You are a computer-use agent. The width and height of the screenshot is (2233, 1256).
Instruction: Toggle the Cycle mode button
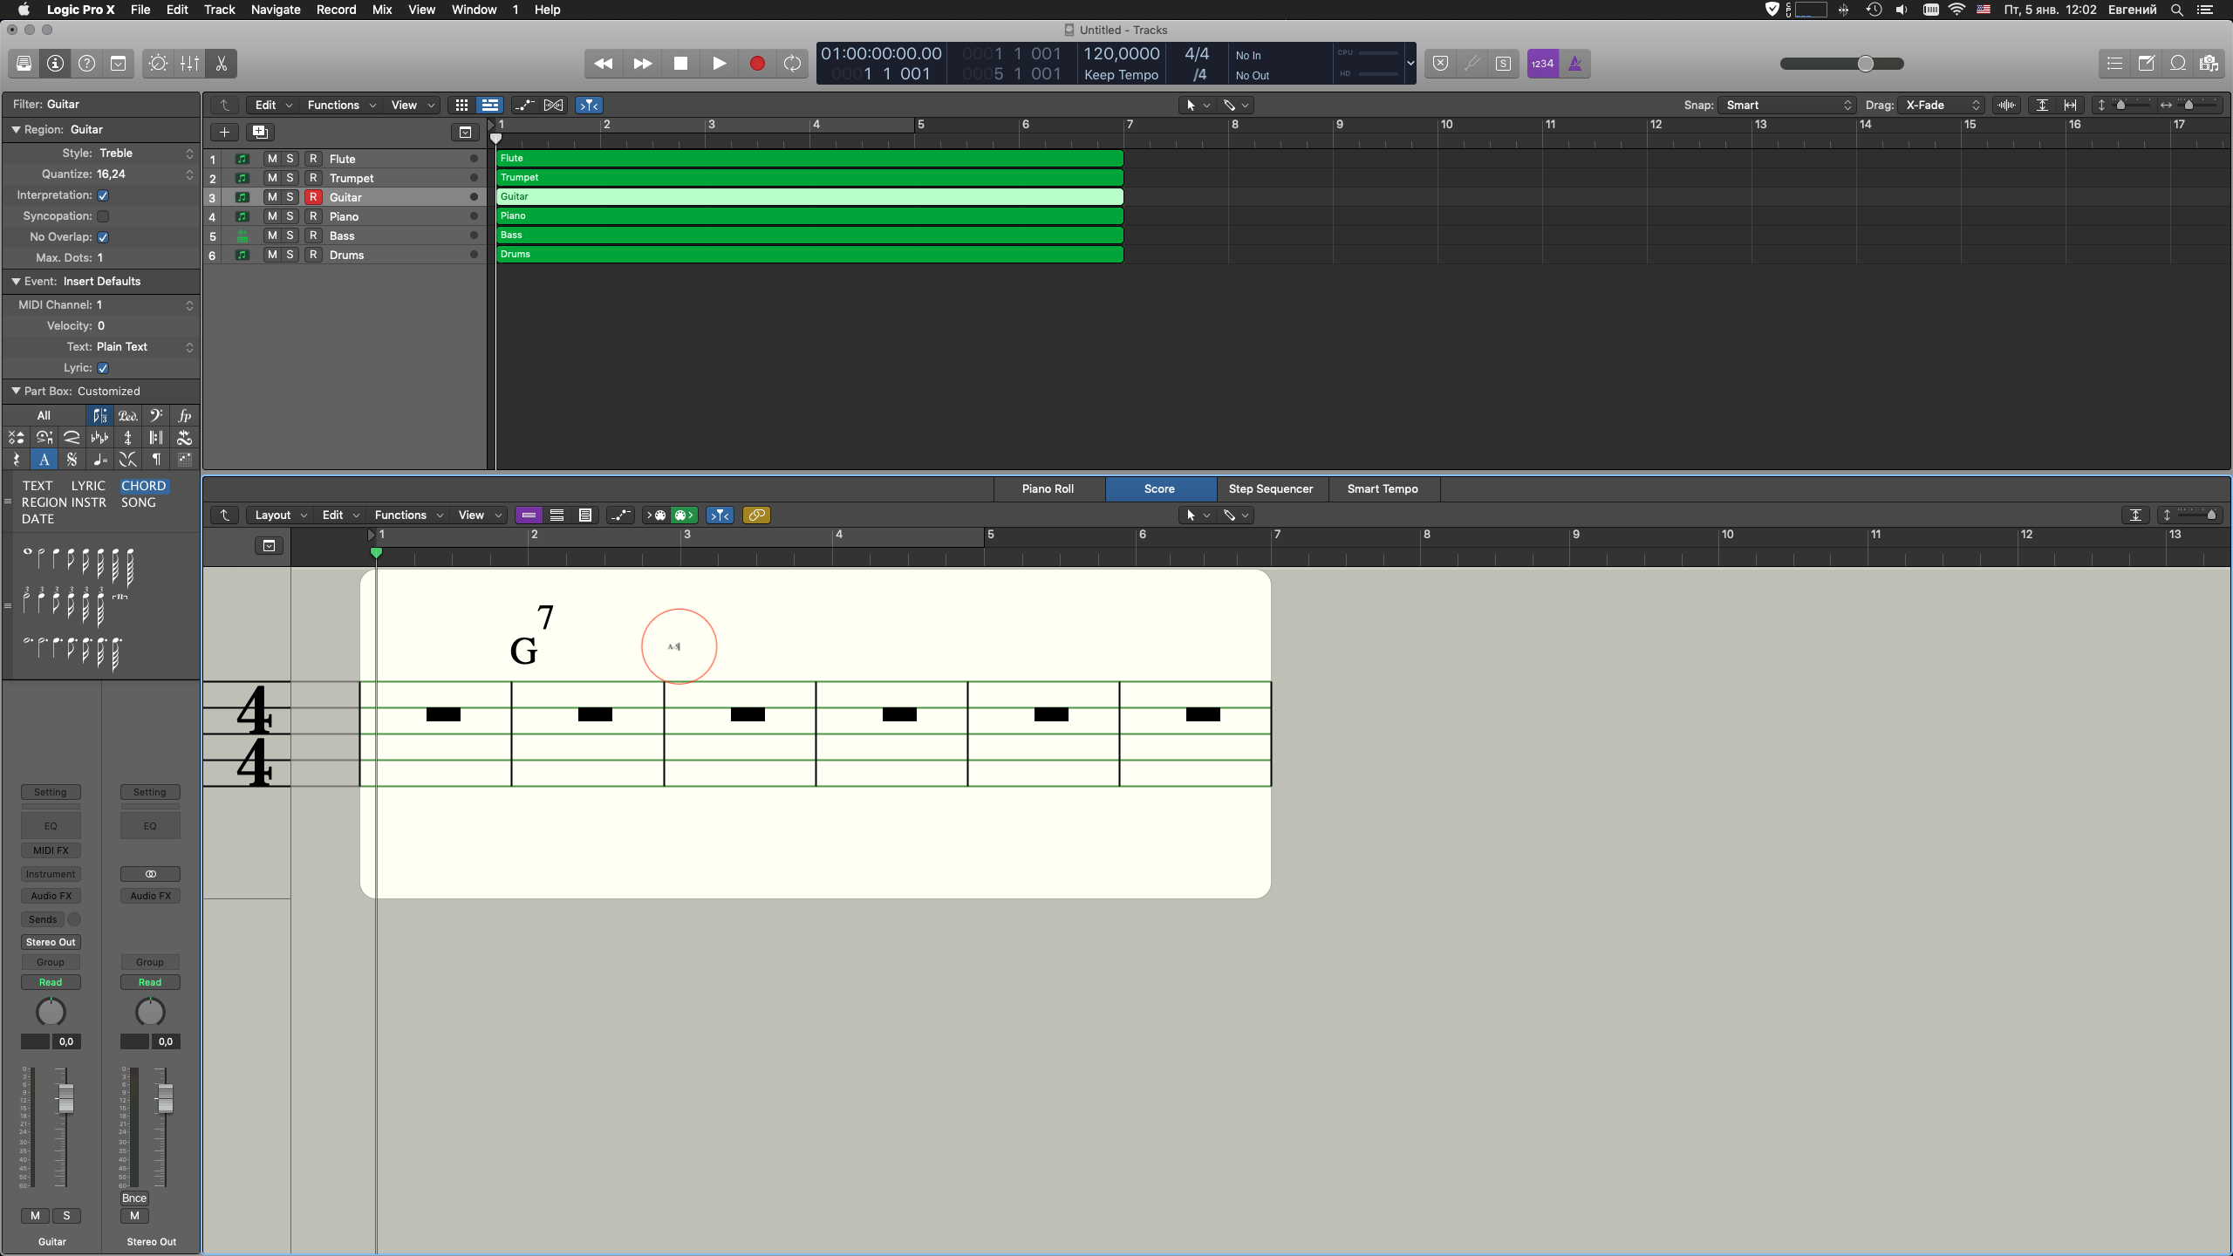click(792, 64)
